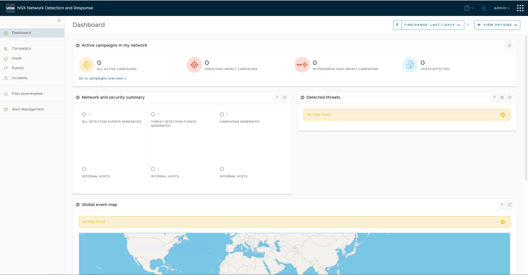Screen dimensions: 528x275
Task: Collapse the left sidebar navigation
Action: coord(59,21)
